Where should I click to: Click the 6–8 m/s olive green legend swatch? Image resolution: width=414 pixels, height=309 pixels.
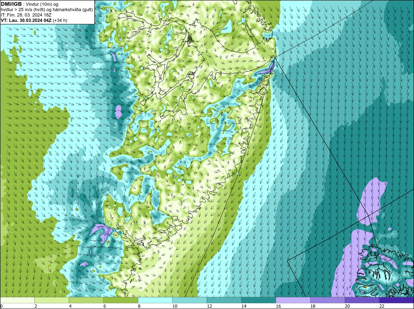tap(120, 300)
